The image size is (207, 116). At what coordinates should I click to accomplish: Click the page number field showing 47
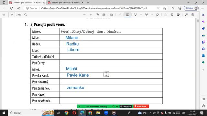[12, 15]
